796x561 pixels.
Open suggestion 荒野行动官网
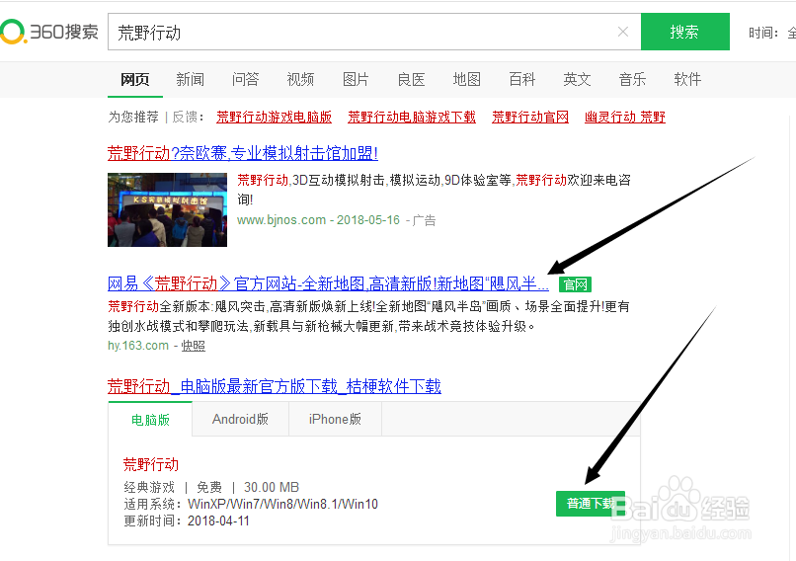(x=530, y=118)
